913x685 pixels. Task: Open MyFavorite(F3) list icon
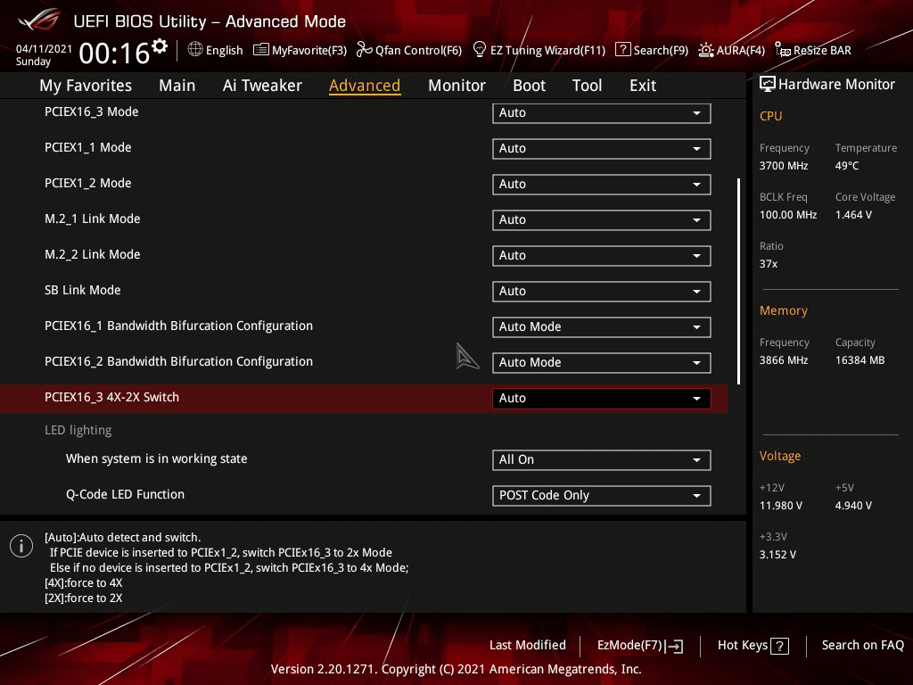click(261, 50)
